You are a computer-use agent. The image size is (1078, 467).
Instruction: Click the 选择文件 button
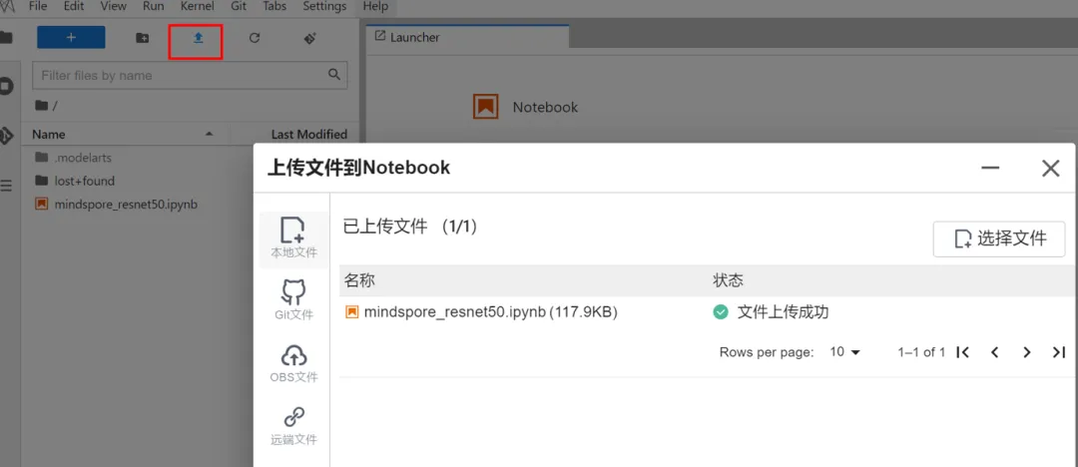999,238
